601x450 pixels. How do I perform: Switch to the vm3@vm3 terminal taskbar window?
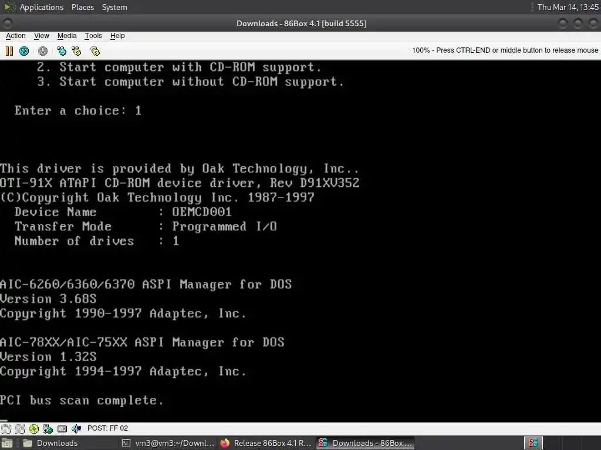click(x=168, y=443)
